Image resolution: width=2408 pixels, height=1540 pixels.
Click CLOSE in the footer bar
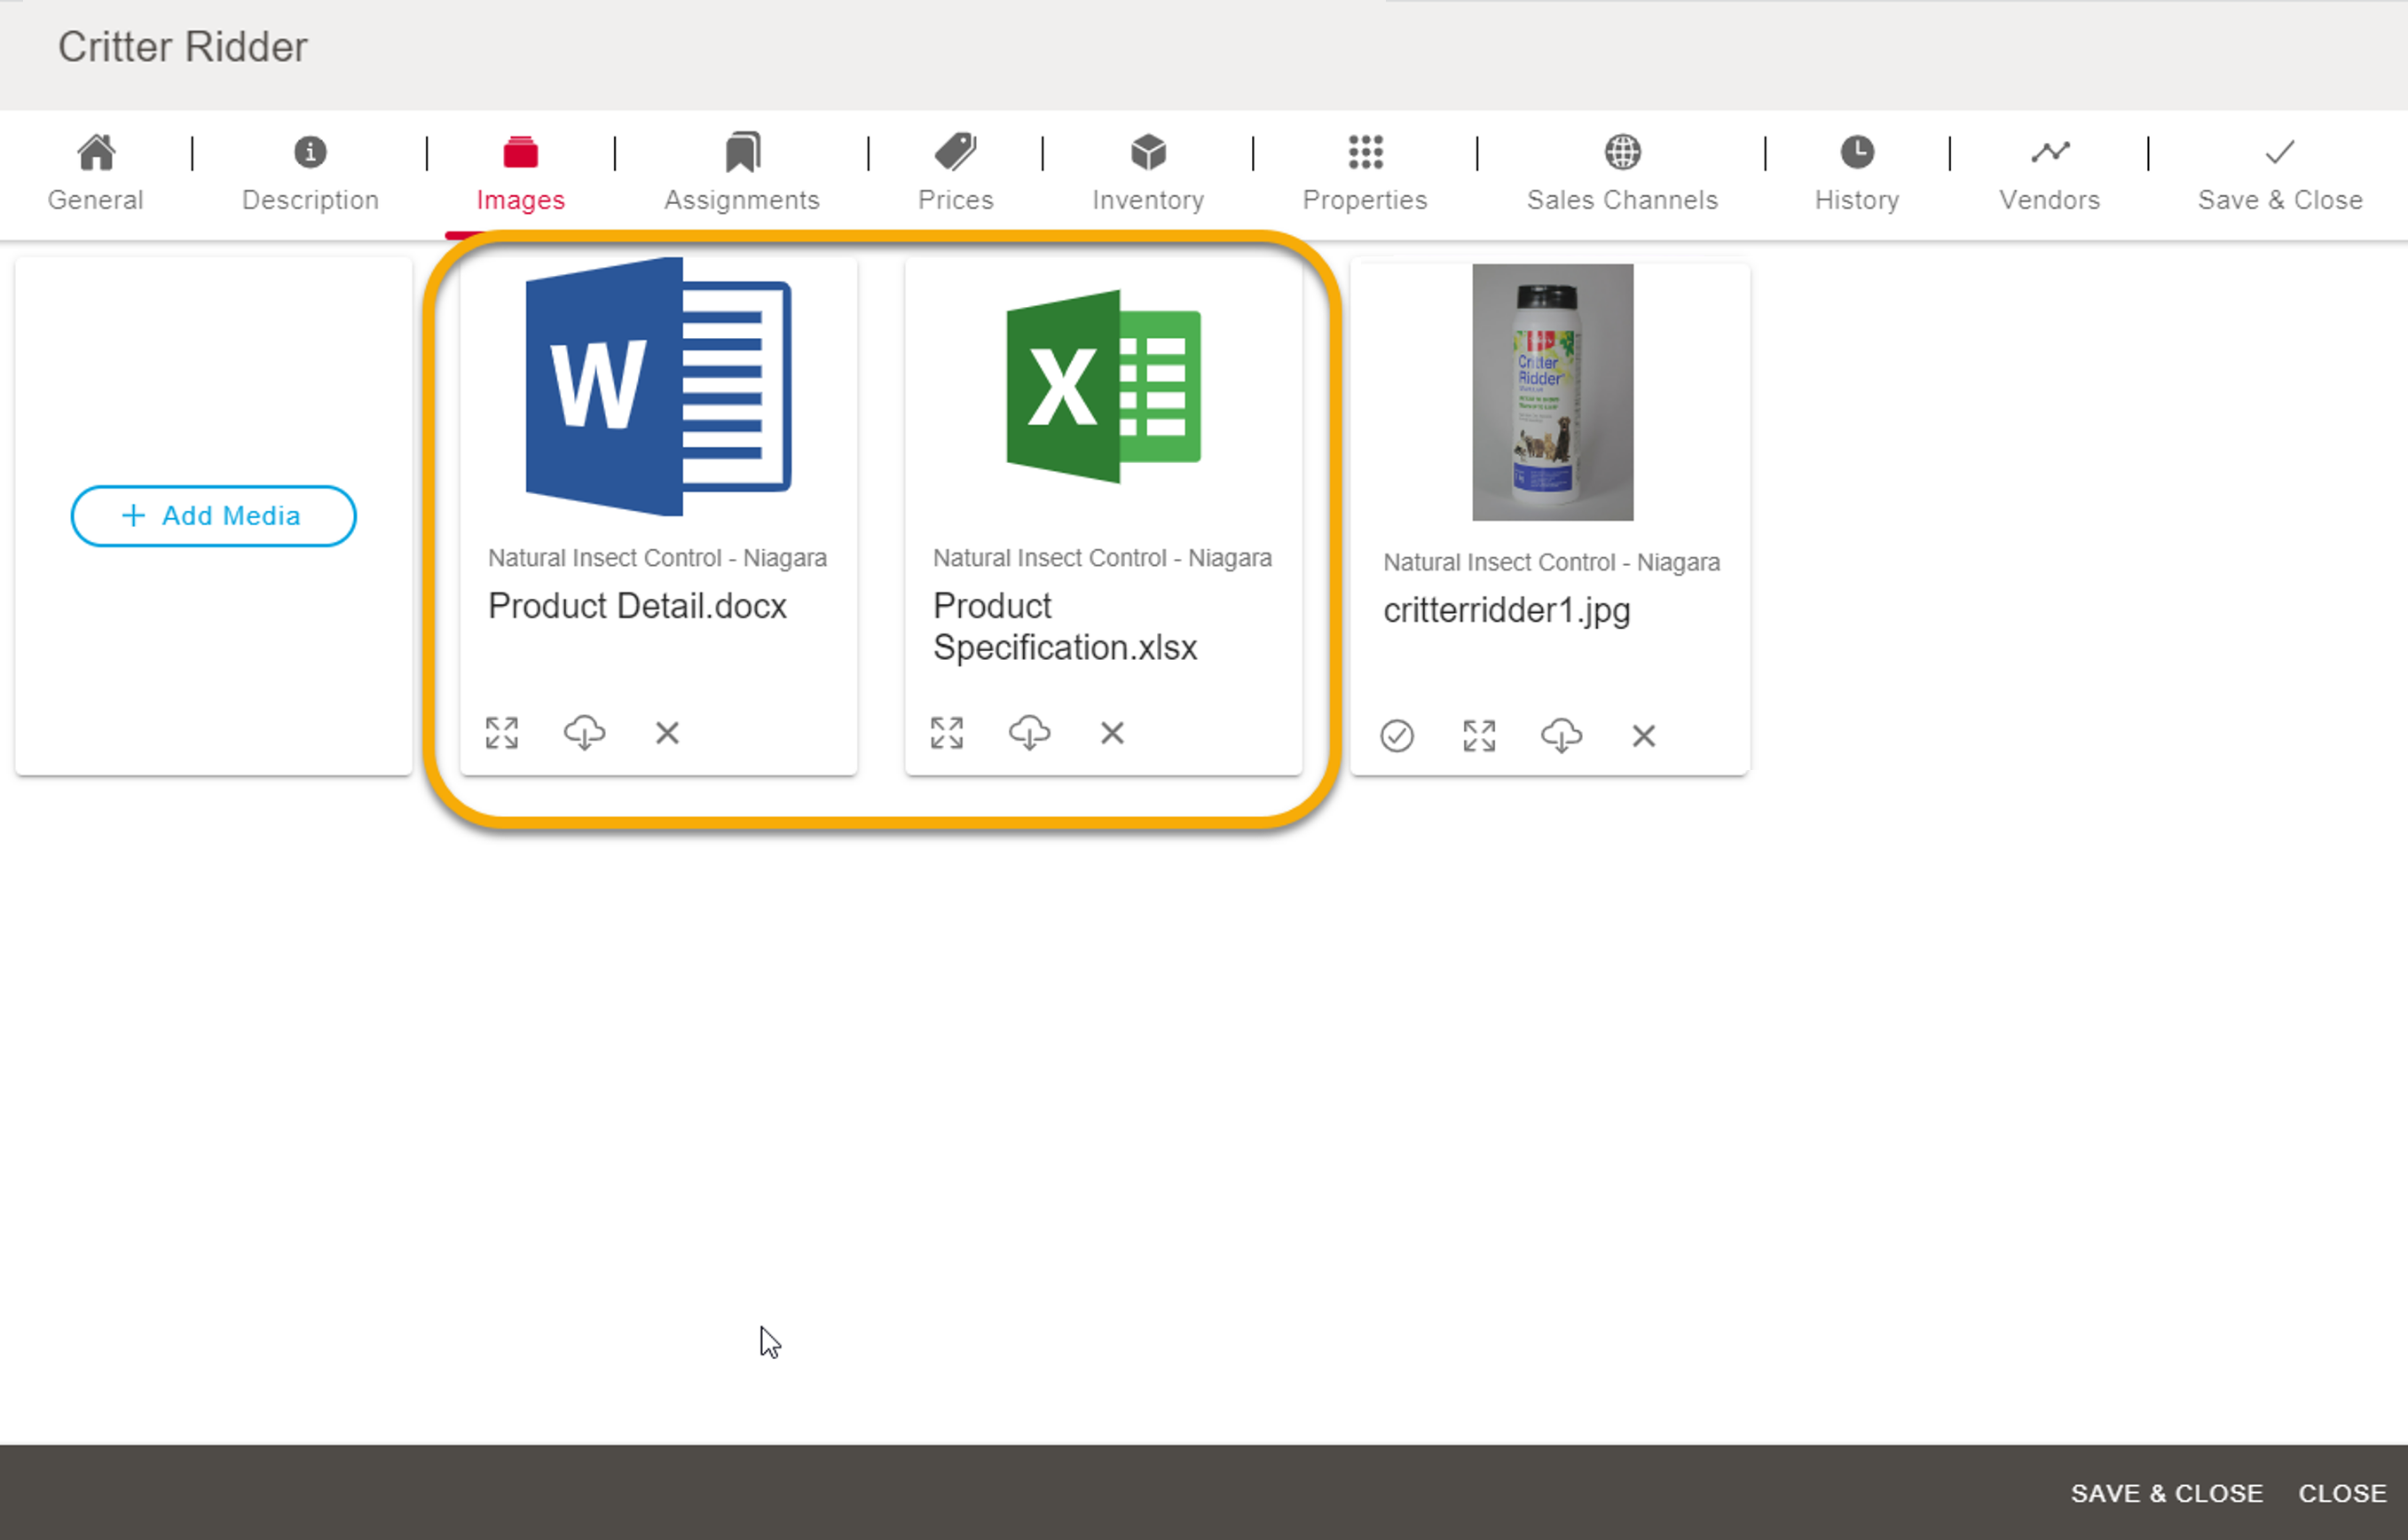(2342, 1493)
